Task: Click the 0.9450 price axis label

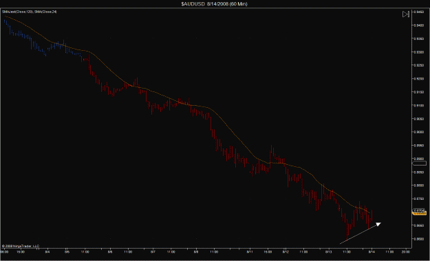Action: [419, 12]
